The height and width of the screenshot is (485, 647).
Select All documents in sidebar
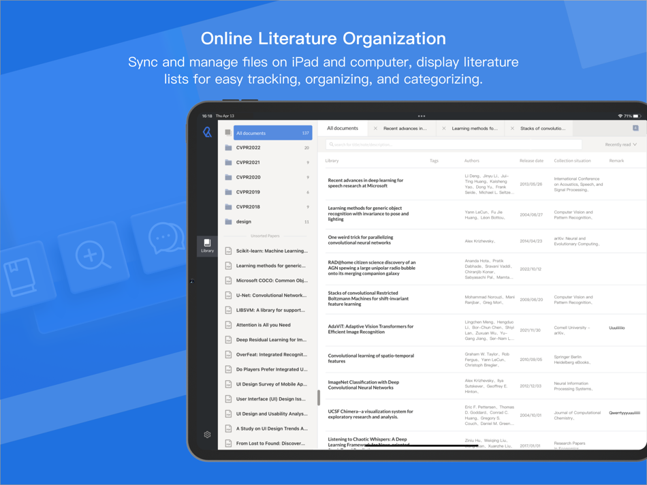pyautogui.click(x=272, y=133)
